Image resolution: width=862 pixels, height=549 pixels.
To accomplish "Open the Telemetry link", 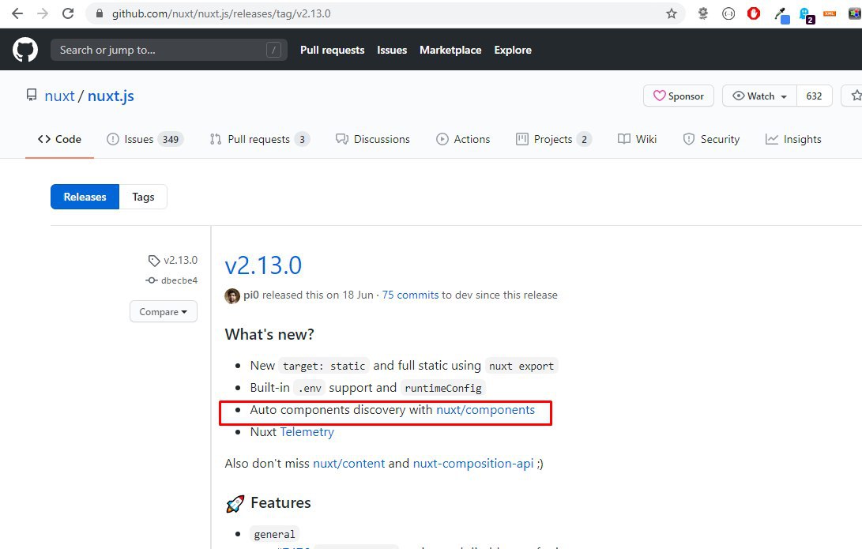I will pyautogui.click(x=307, y=432).
